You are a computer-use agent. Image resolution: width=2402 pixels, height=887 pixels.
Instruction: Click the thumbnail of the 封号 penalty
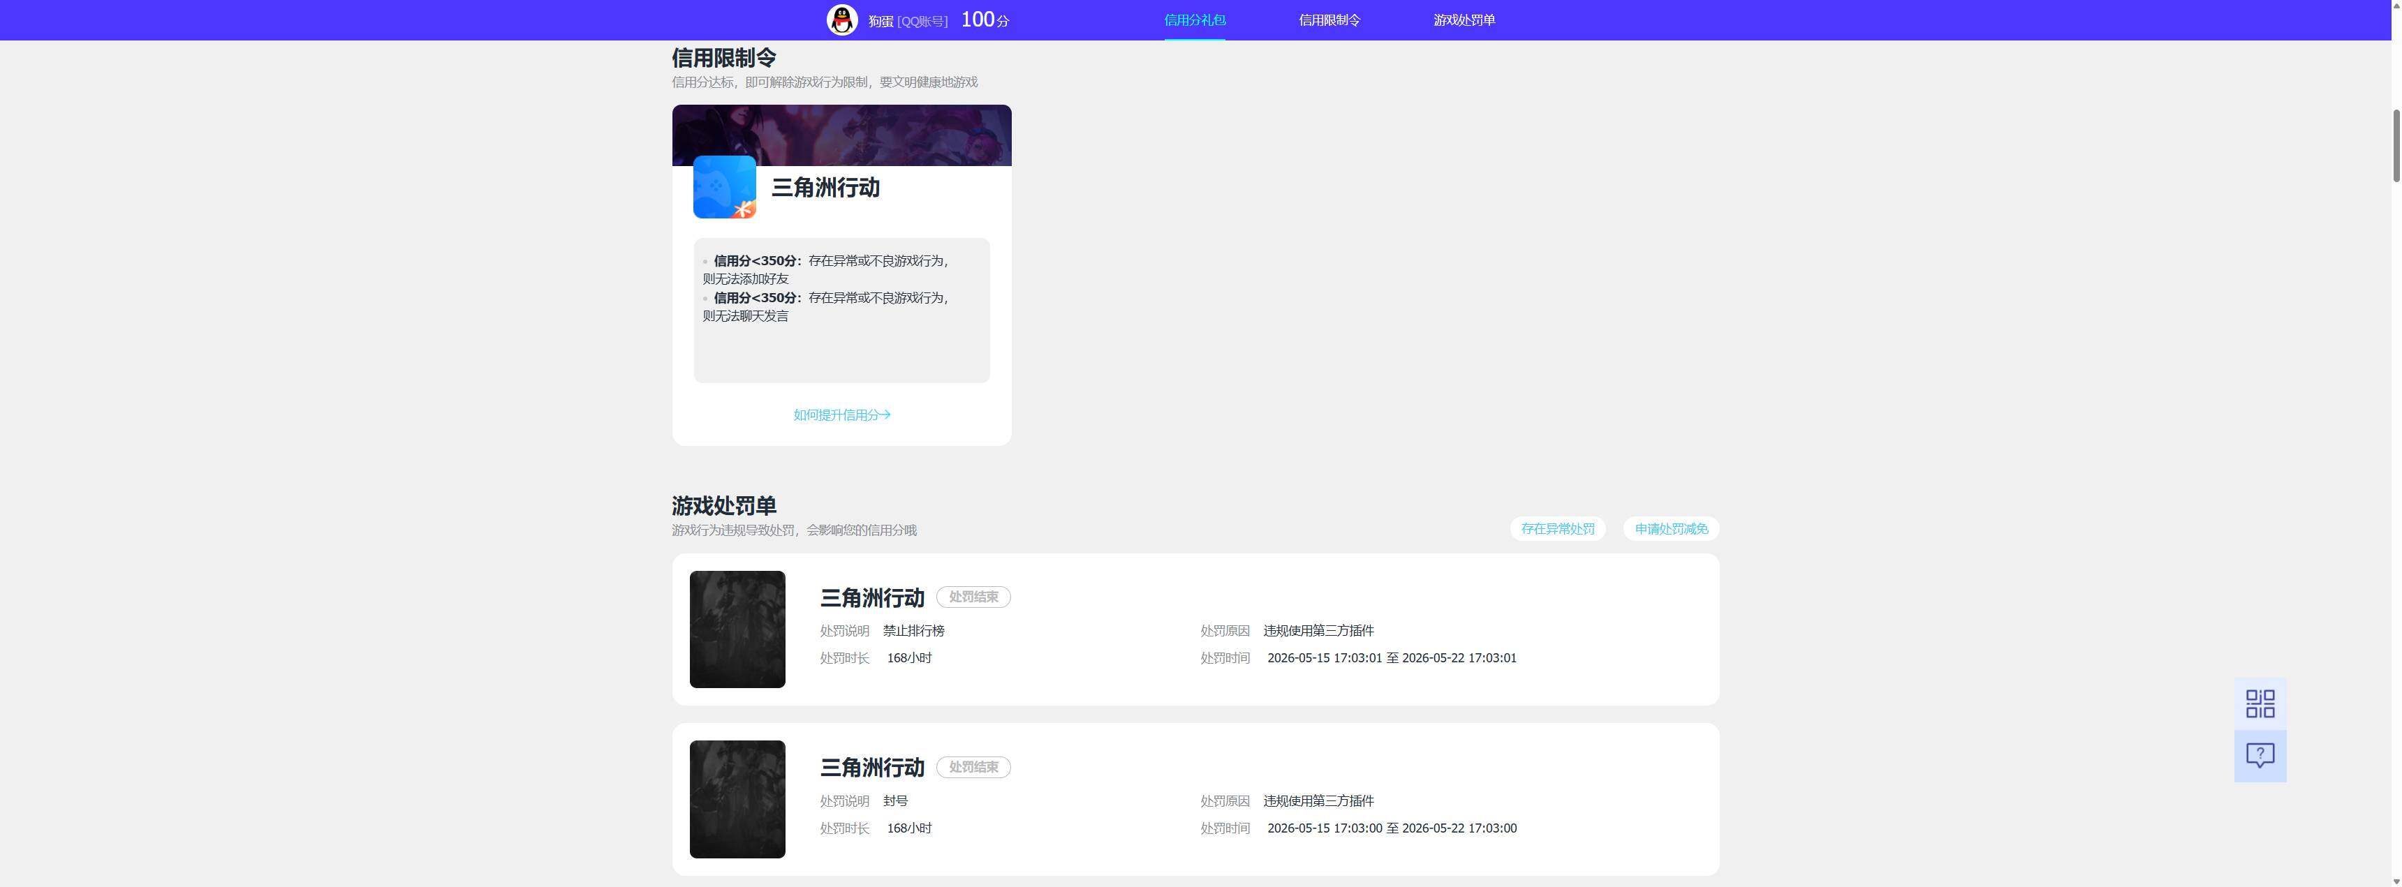pyautogui.click(x=737, y=800)
